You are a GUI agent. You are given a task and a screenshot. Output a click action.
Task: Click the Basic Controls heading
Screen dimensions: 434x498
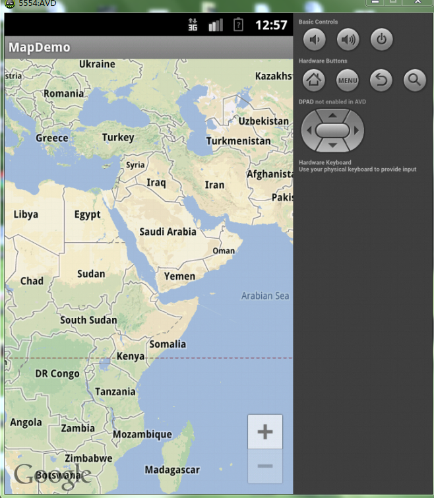[x=318, y=22]
